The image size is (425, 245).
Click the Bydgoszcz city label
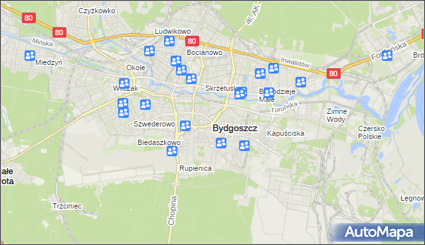click(234, 128)
